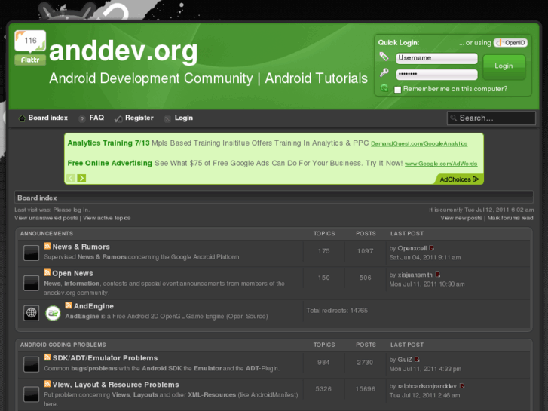
Task: Click the green refresh icon beside Remember me
Action: pyautogui.click(x=384, y=88)
